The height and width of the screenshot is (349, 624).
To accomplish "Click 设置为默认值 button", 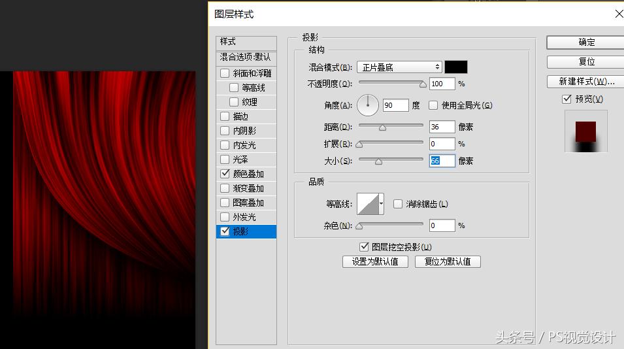I will pyautogui.click(x=375, y=262).
